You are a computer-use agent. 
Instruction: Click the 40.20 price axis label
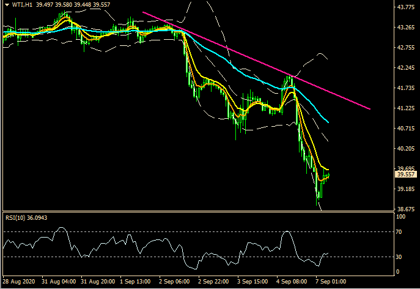click(x=404, y=148)
